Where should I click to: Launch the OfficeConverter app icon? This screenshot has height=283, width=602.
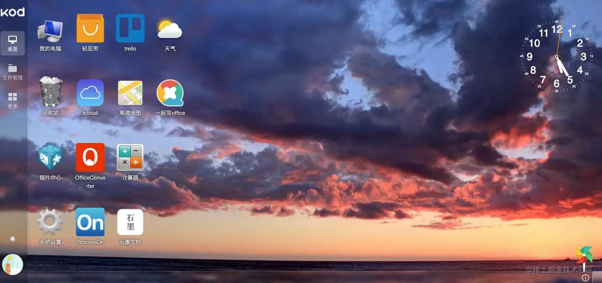(90, 157)
